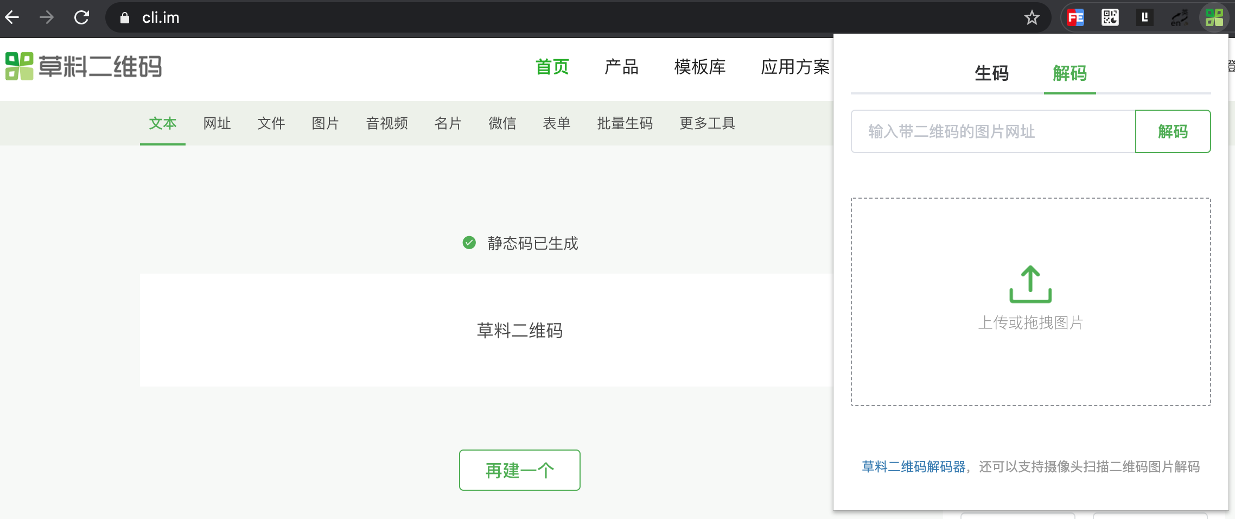This screenshot has height=519, width=1235.
Task: Open the QR code extension icon
Action: 1110,18
